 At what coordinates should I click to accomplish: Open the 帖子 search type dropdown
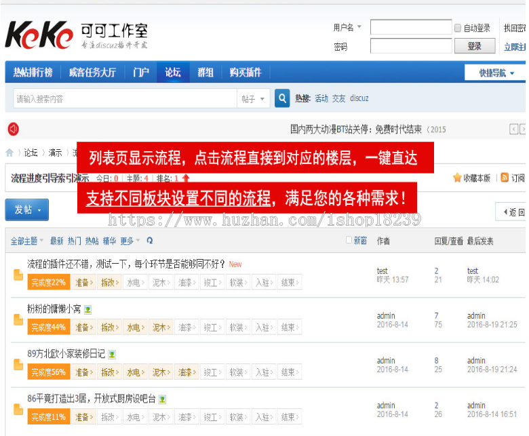[253, 99]
